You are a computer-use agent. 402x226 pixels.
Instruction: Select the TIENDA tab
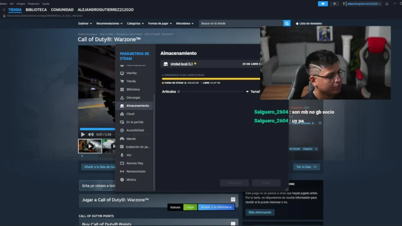(15, 10)
